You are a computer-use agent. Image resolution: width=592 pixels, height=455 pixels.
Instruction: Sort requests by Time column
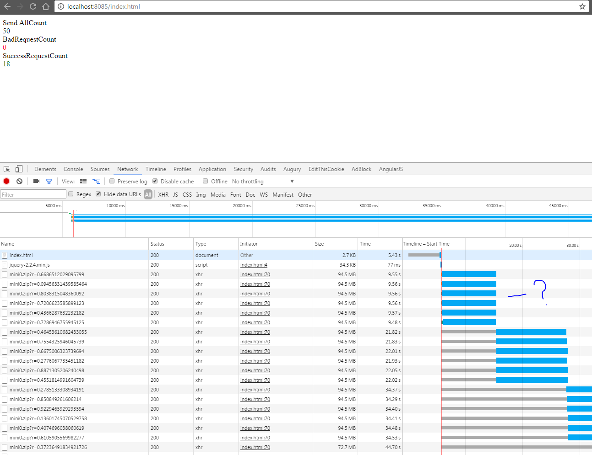click(380, 244)
